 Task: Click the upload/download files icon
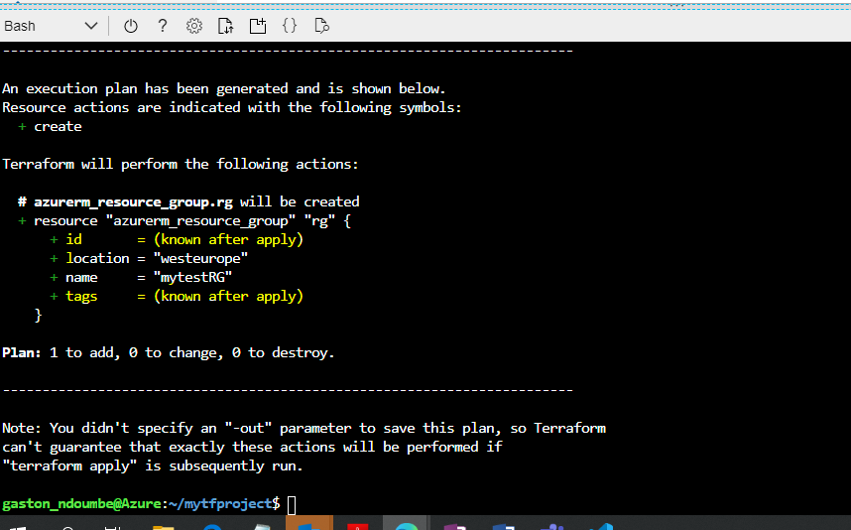pos(226,26)
